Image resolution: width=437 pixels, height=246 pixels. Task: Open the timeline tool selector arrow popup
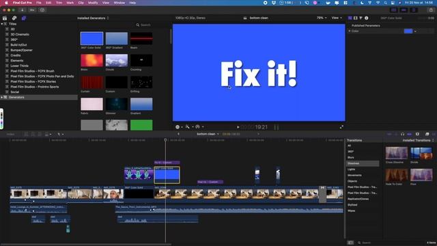60,135
